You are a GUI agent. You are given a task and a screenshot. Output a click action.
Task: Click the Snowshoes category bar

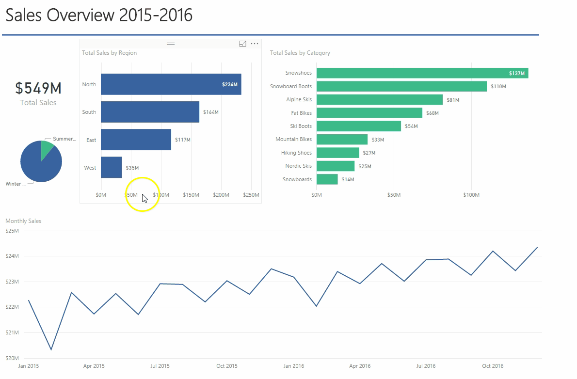coord(422,73)
